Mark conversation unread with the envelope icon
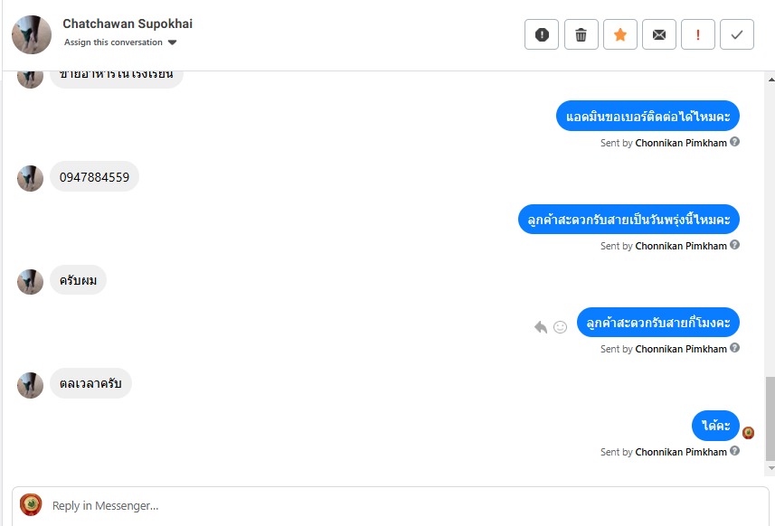This screenshot has height=526, width=775. pos(658,34)
